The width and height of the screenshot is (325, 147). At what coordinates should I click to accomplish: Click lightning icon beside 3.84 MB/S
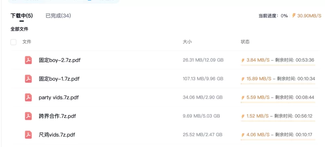(x=243, y=60)
